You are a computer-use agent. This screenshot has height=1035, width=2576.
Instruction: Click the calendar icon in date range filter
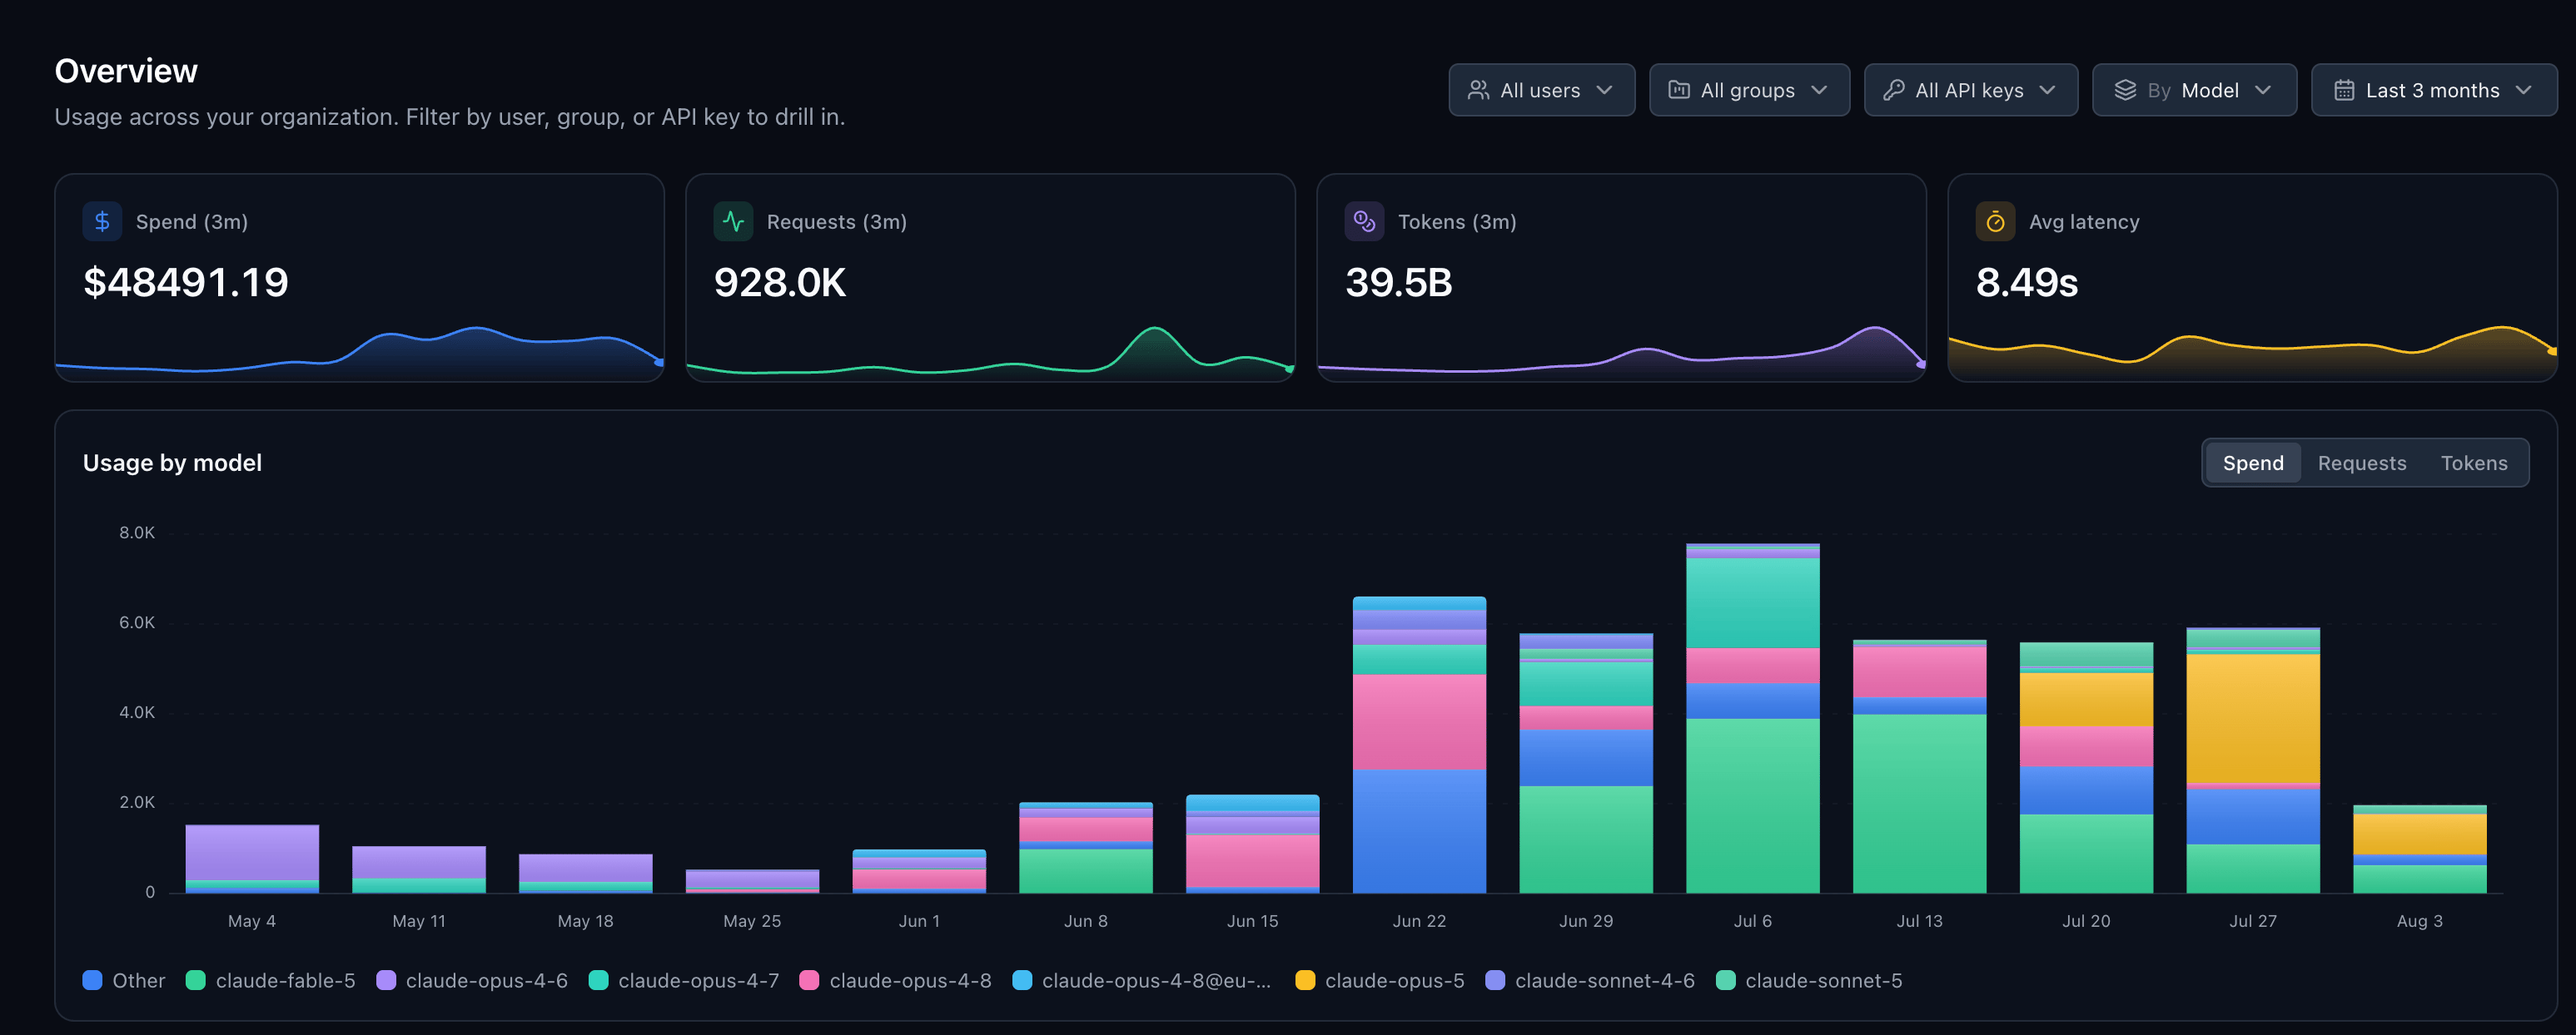pos(2344,90)
